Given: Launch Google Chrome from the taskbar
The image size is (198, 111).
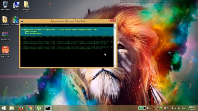Looking at the screenshot, I should (x=30, y=108).
